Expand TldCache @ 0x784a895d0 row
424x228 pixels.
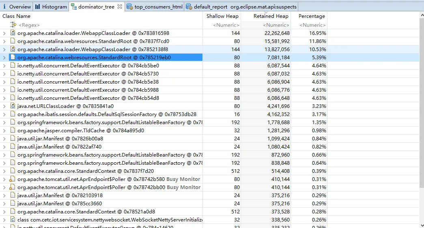pyautogui.click(x=4, y=131)
